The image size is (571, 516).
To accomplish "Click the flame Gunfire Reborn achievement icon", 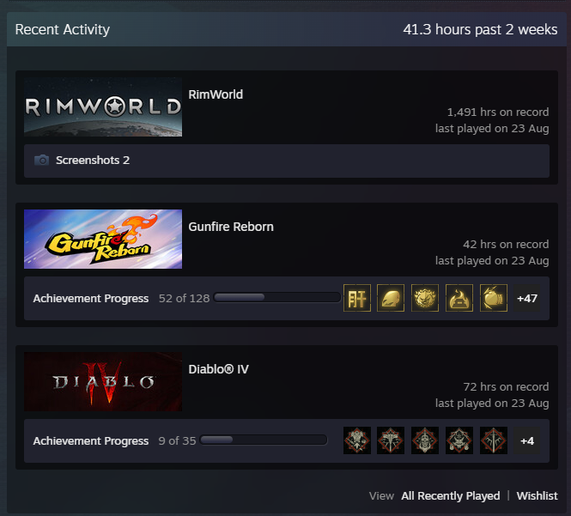I will click(x=459, y=298).
